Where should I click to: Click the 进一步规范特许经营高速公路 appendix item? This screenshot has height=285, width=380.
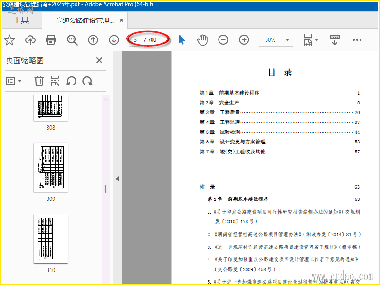[284, 247]
